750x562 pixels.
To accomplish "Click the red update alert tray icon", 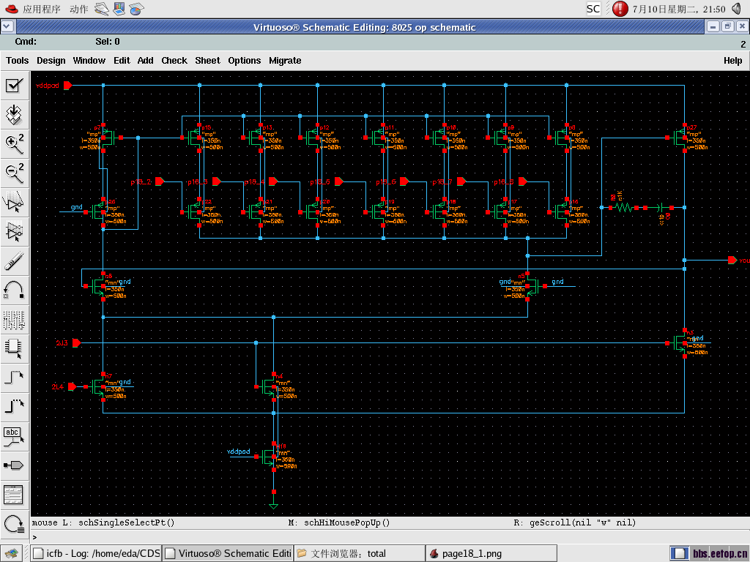I will pos(620,9).
